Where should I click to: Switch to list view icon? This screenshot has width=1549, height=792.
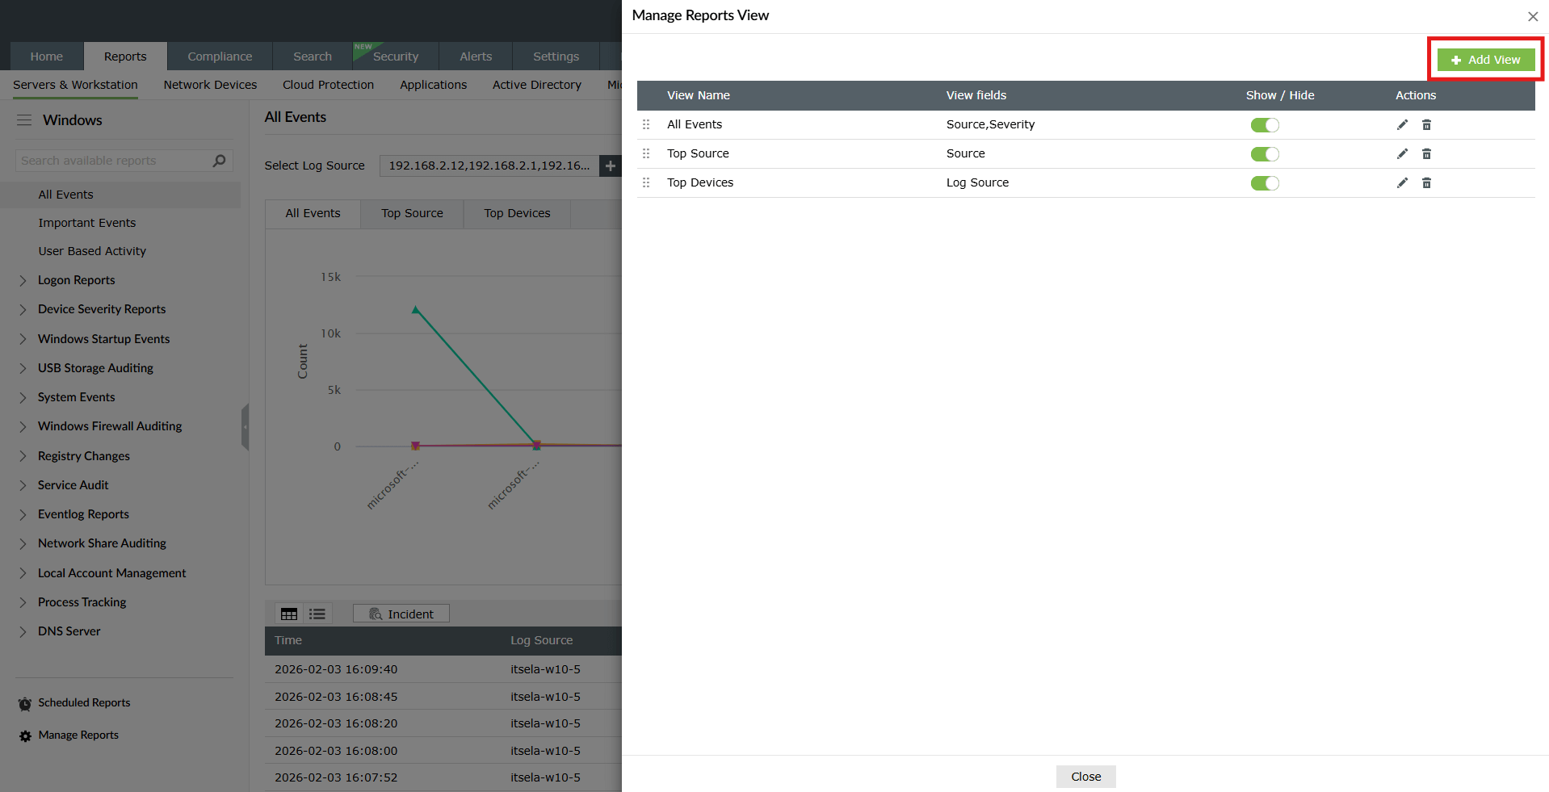[317, 614]
